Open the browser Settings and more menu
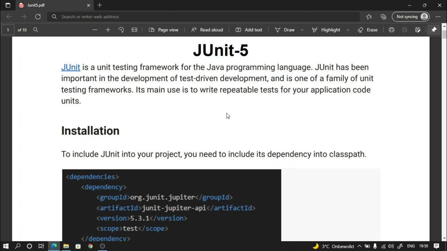 pos(438,16)
